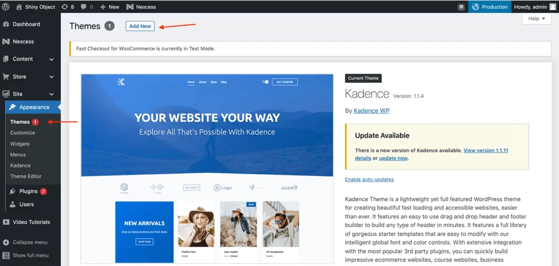
Task: Open the comments bubble icon in admin bar
Action: [x=84, y=7]
